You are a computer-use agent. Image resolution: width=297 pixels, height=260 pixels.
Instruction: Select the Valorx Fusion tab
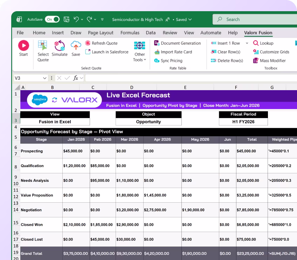(x=258, y=33)
